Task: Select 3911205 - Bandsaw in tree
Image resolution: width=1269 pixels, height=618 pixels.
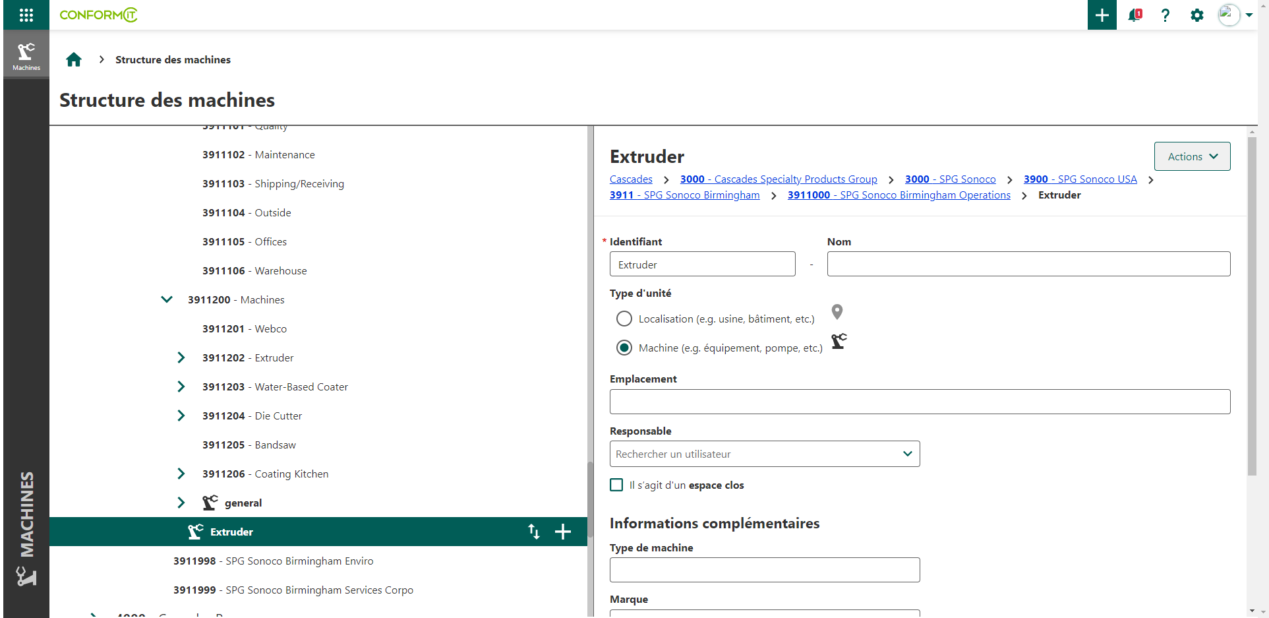Action: pos(249,445)
